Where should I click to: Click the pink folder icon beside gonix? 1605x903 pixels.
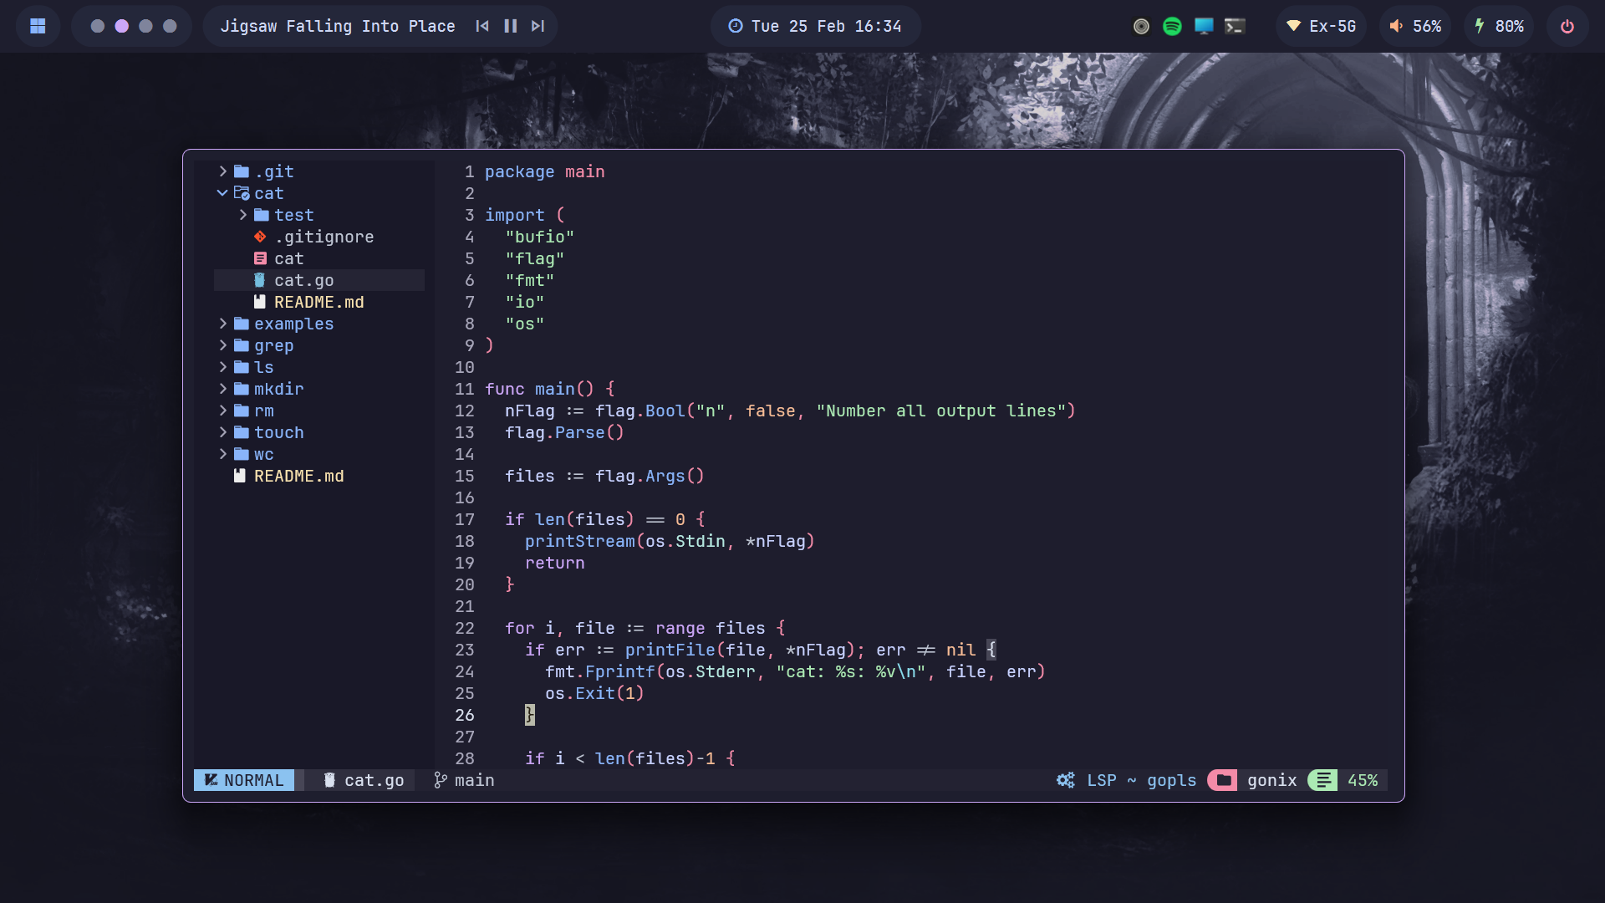pyautogui.click(x=1223, y=780)
